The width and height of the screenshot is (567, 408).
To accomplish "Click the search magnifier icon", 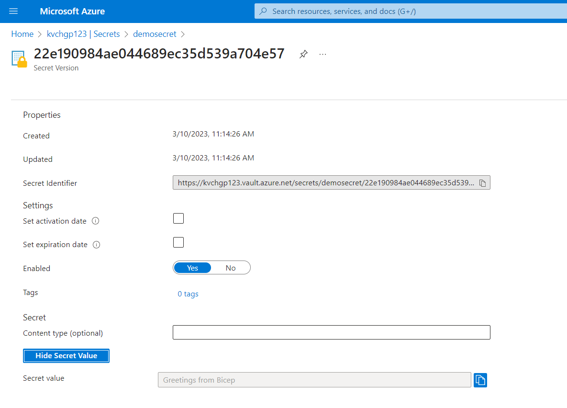I will click(263, 11).
